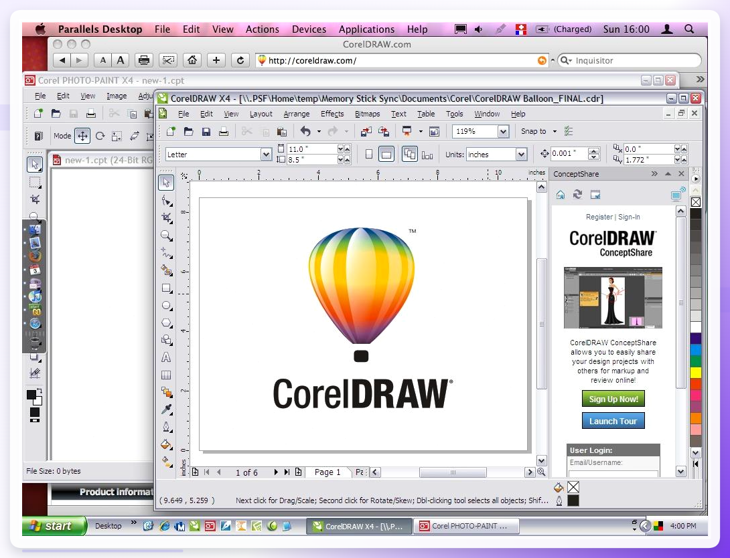Select the Basic Shapes tool in CorelDRAW
Viewport: 730px width, 558px height.
[x=166, y=340]
